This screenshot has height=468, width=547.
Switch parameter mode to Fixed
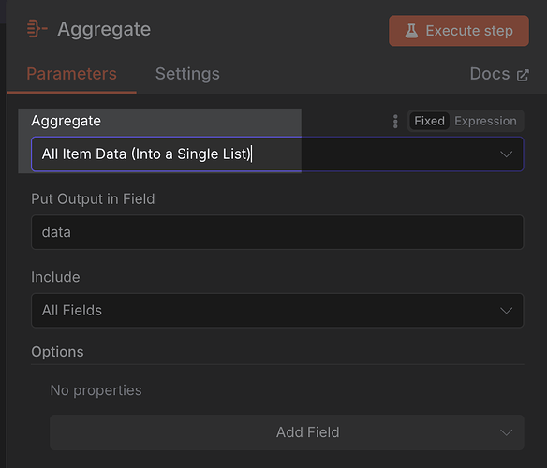click(x=429, y=121)
